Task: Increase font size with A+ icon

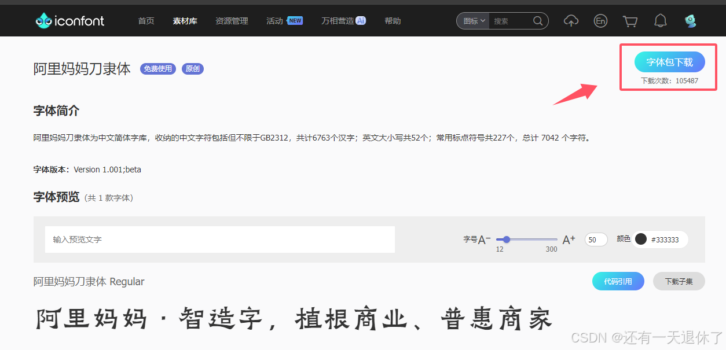Action: [569, 240]
